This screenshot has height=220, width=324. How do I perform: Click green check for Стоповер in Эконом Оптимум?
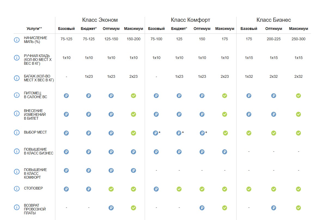tap(111, 189)
